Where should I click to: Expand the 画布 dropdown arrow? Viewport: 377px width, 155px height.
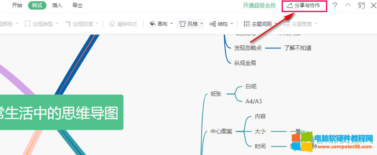172,24
